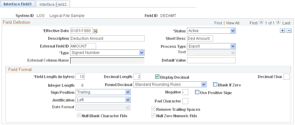
Task: Click the Decimal Char input box
Action: click(287, 77)
